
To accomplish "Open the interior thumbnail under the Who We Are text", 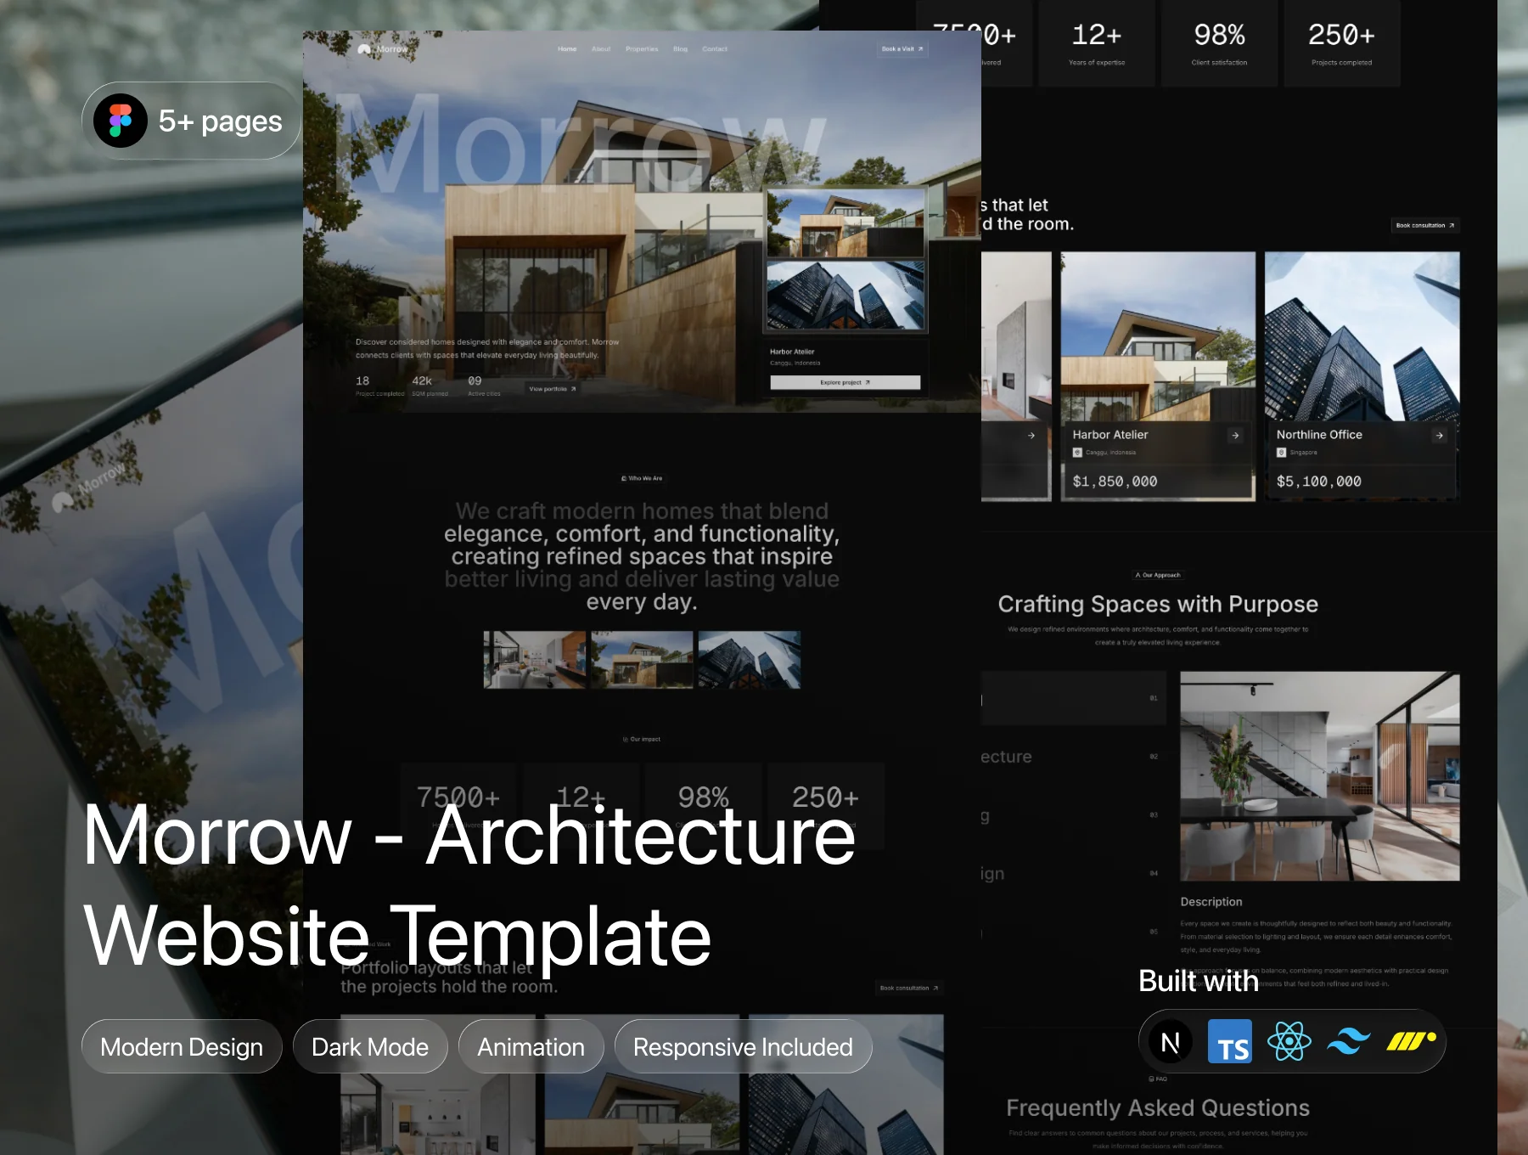I will point(535,660).
